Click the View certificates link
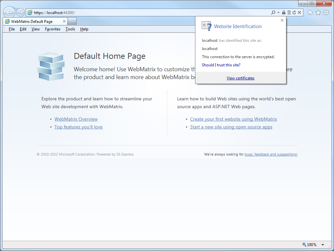Screen dimensions: 334x251 point(240,78)
